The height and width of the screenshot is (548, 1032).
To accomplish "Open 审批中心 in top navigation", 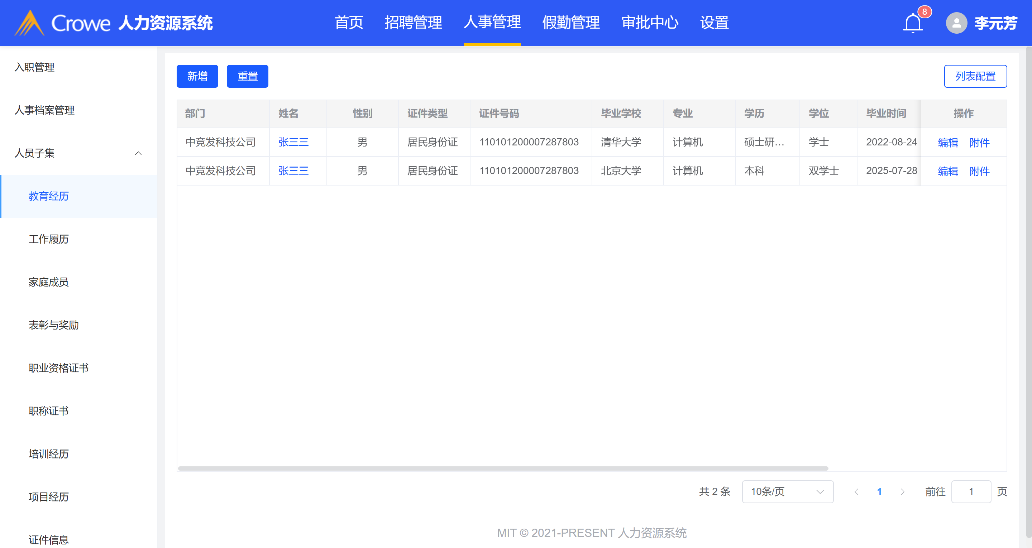I will pyautogui.click(x=650, y=23).
